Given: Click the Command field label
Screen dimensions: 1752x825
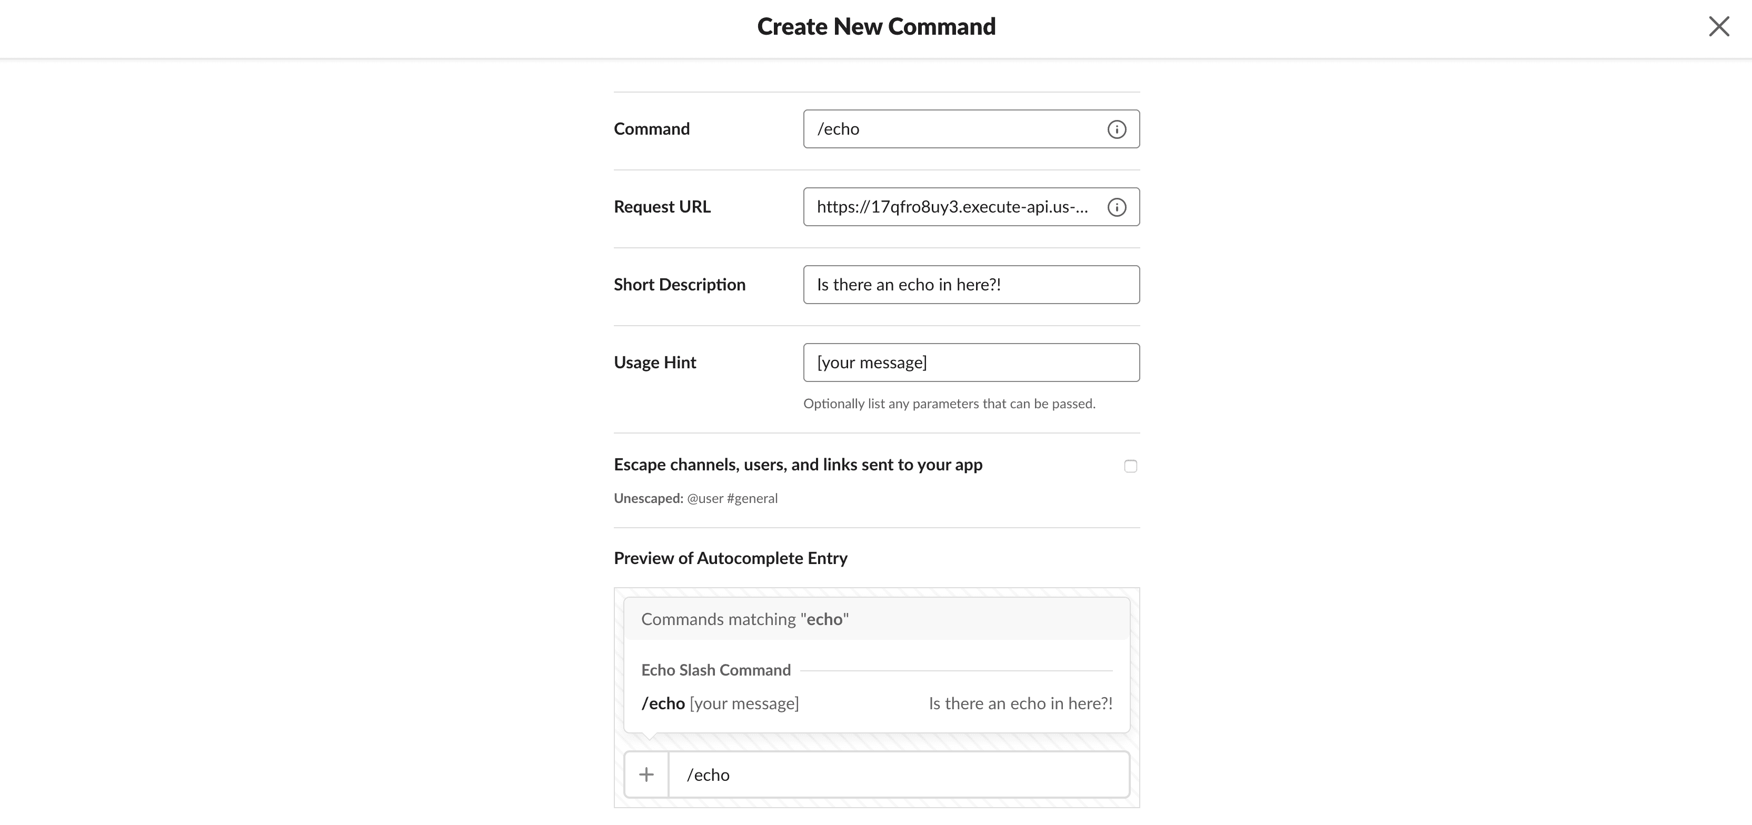Looking at the screenshot, I should pyautogui.click(x=652, y=129).
